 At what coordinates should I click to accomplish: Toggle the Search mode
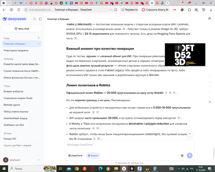(93, 156)
